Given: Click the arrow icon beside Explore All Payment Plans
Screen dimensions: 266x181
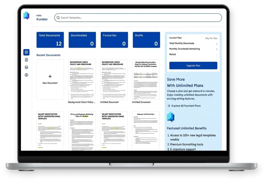Looking at the screenshot, I should (169, 106).
